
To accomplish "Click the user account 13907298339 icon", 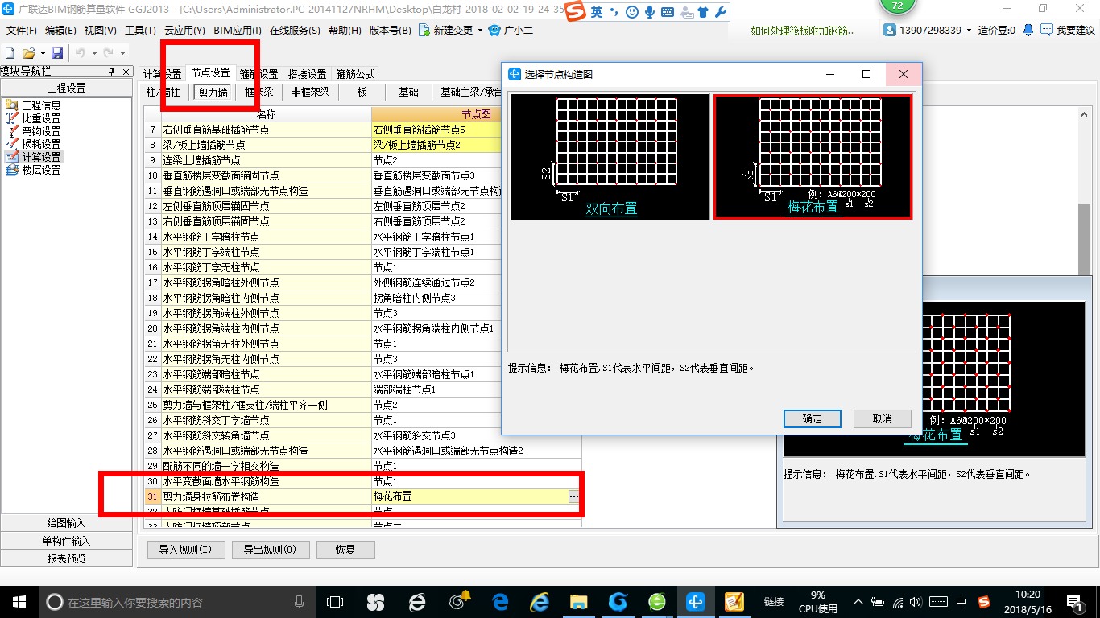I will 890,30.
